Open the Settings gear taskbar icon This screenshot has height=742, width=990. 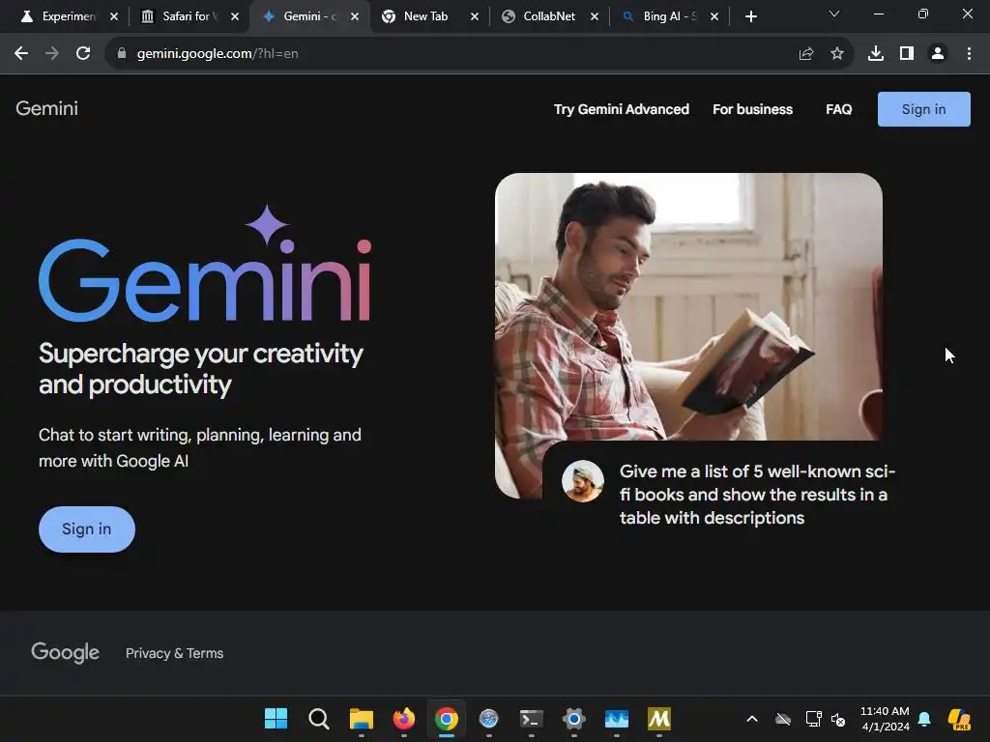(x=574, y=719)
